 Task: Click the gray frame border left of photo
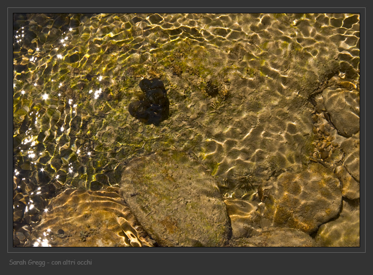tap(10, 130)
